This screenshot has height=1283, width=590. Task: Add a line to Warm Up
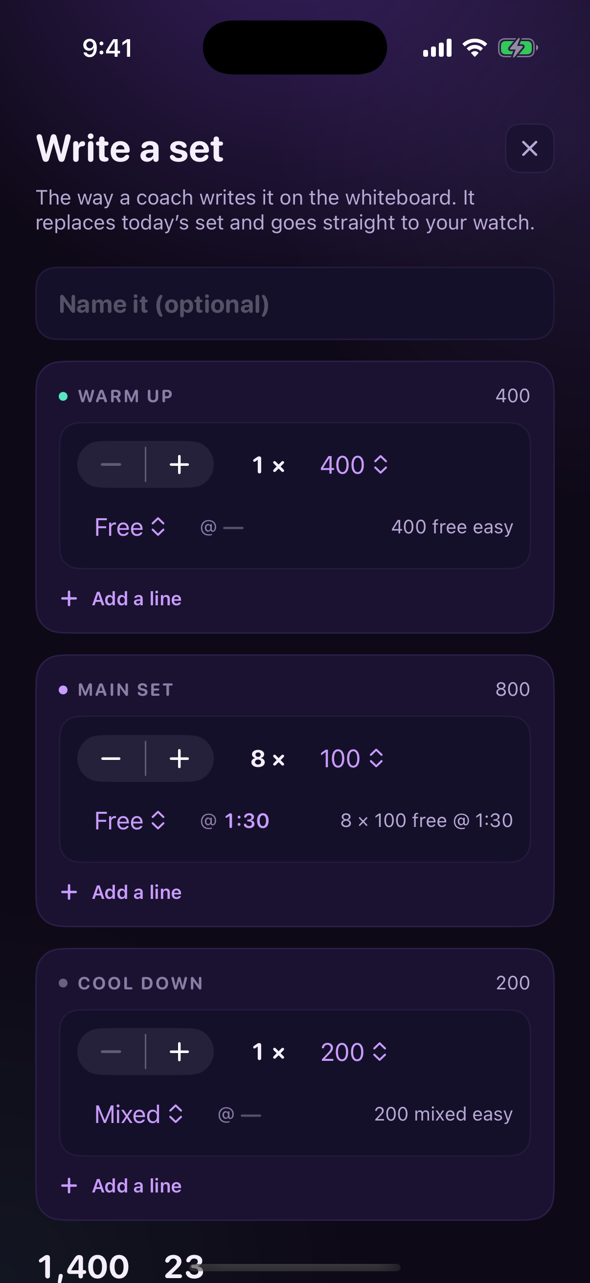pos(121,598)
